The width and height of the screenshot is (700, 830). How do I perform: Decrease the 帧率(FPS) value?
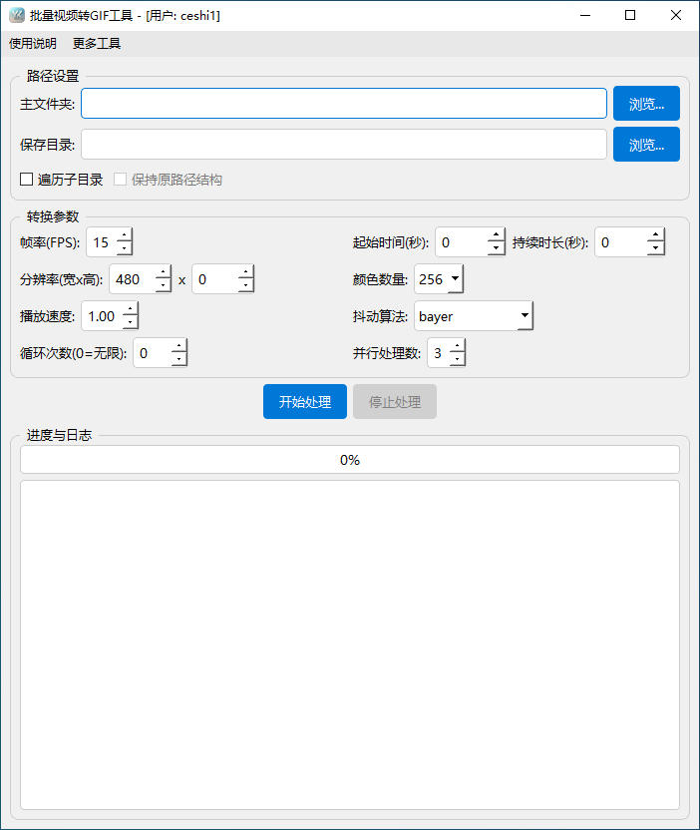tap(125, 248)
